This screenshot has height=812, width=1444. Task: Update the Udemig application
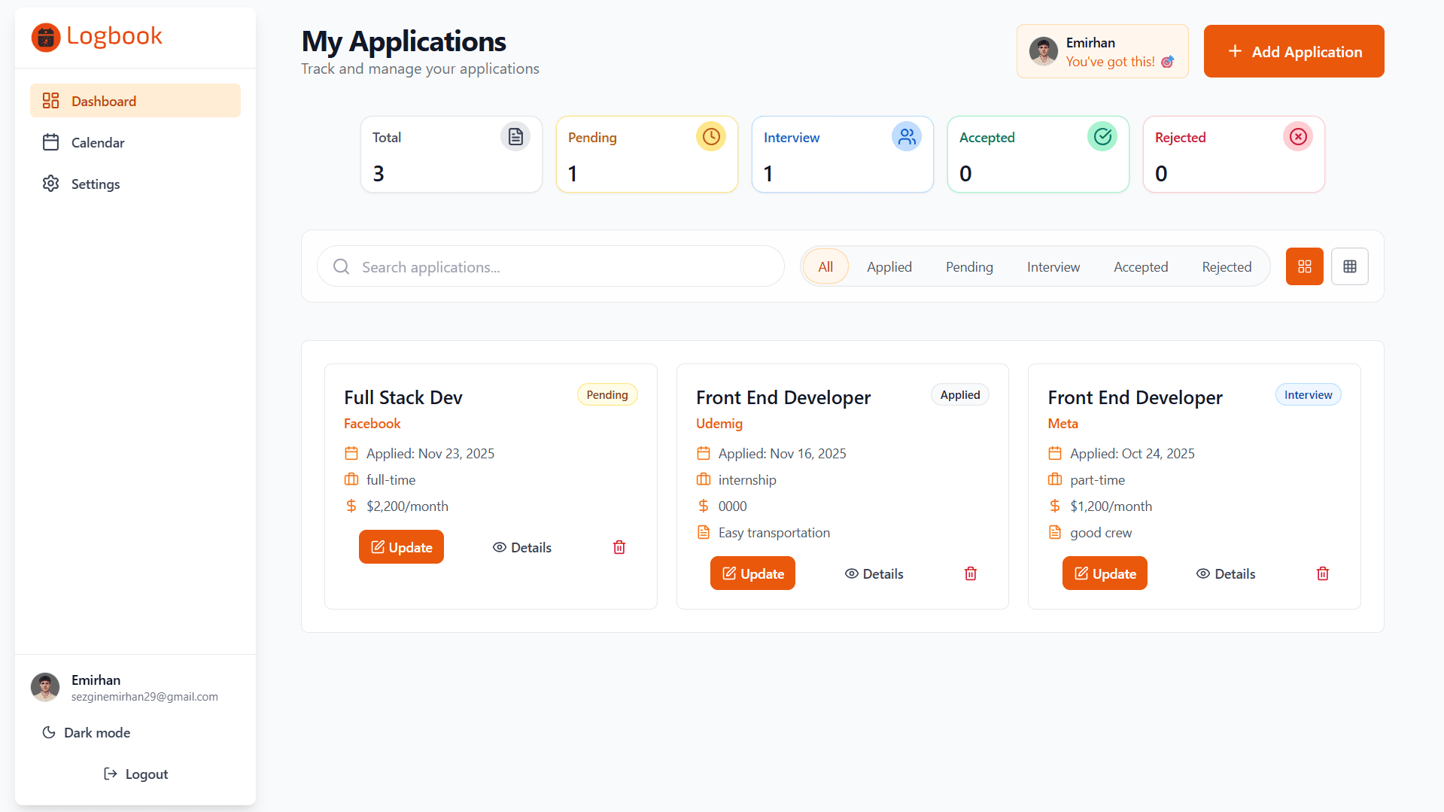tap(752, 573)
